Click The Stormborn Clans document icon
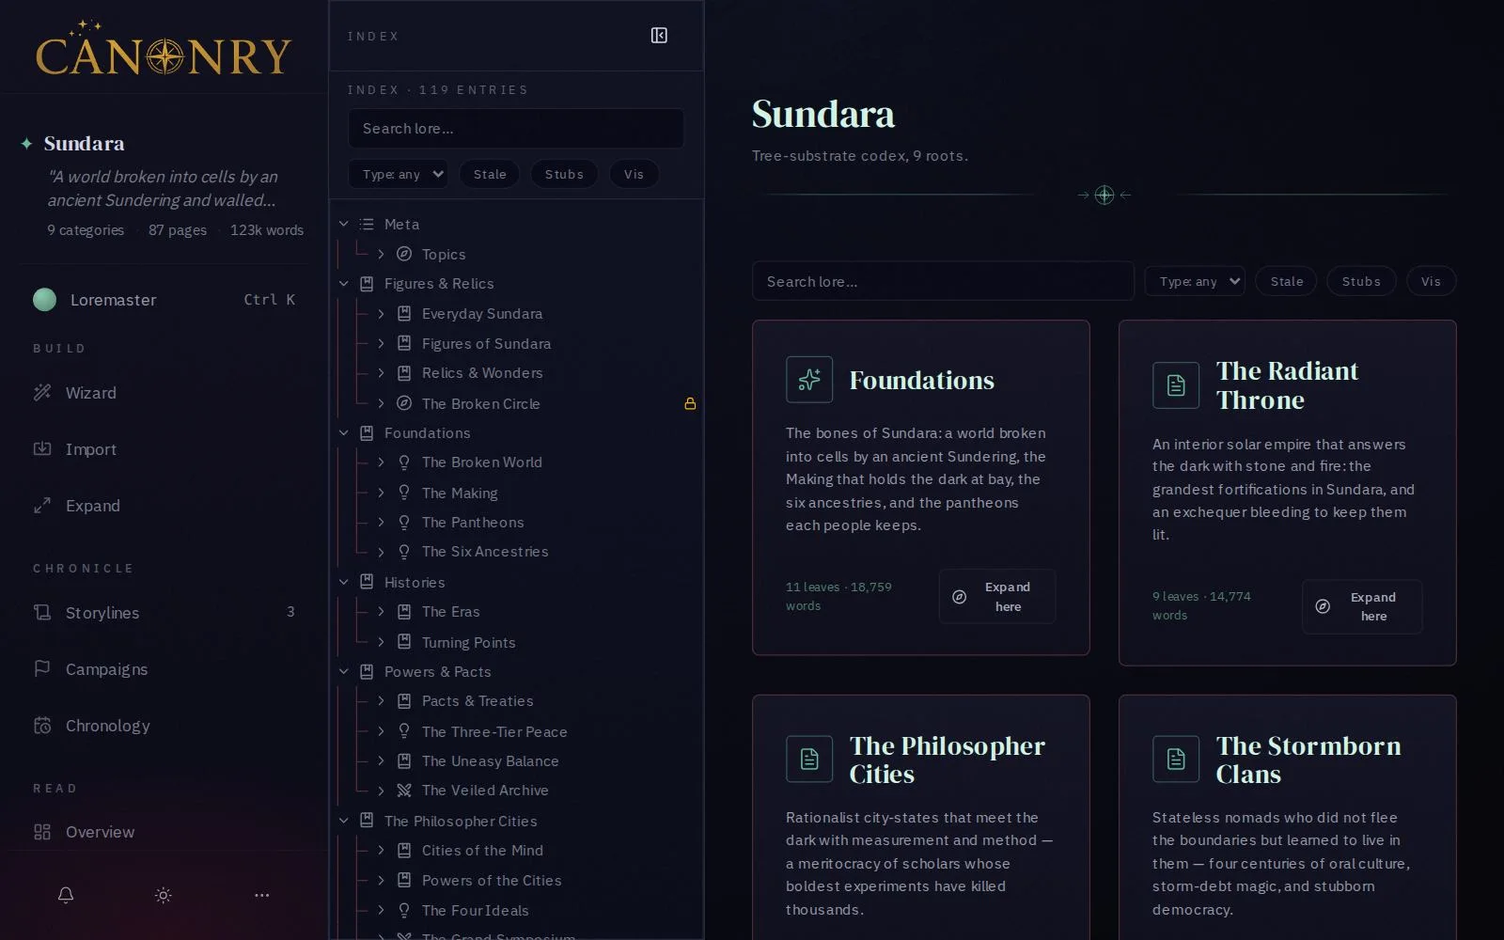 (x=1176, y=760)
